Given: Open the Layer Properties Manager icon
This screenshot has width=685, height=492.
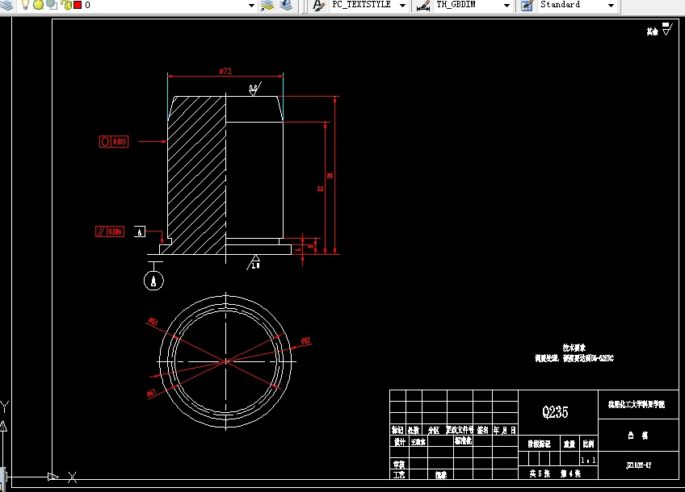Looking at the screenshot, I should (6, 5).
